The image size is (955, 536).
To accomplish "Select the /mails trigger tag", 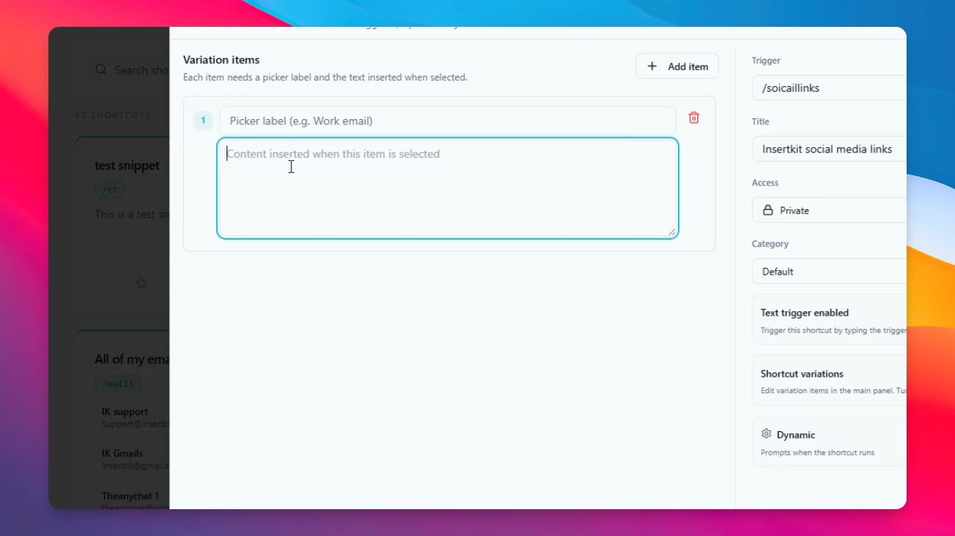I will 118,384.
